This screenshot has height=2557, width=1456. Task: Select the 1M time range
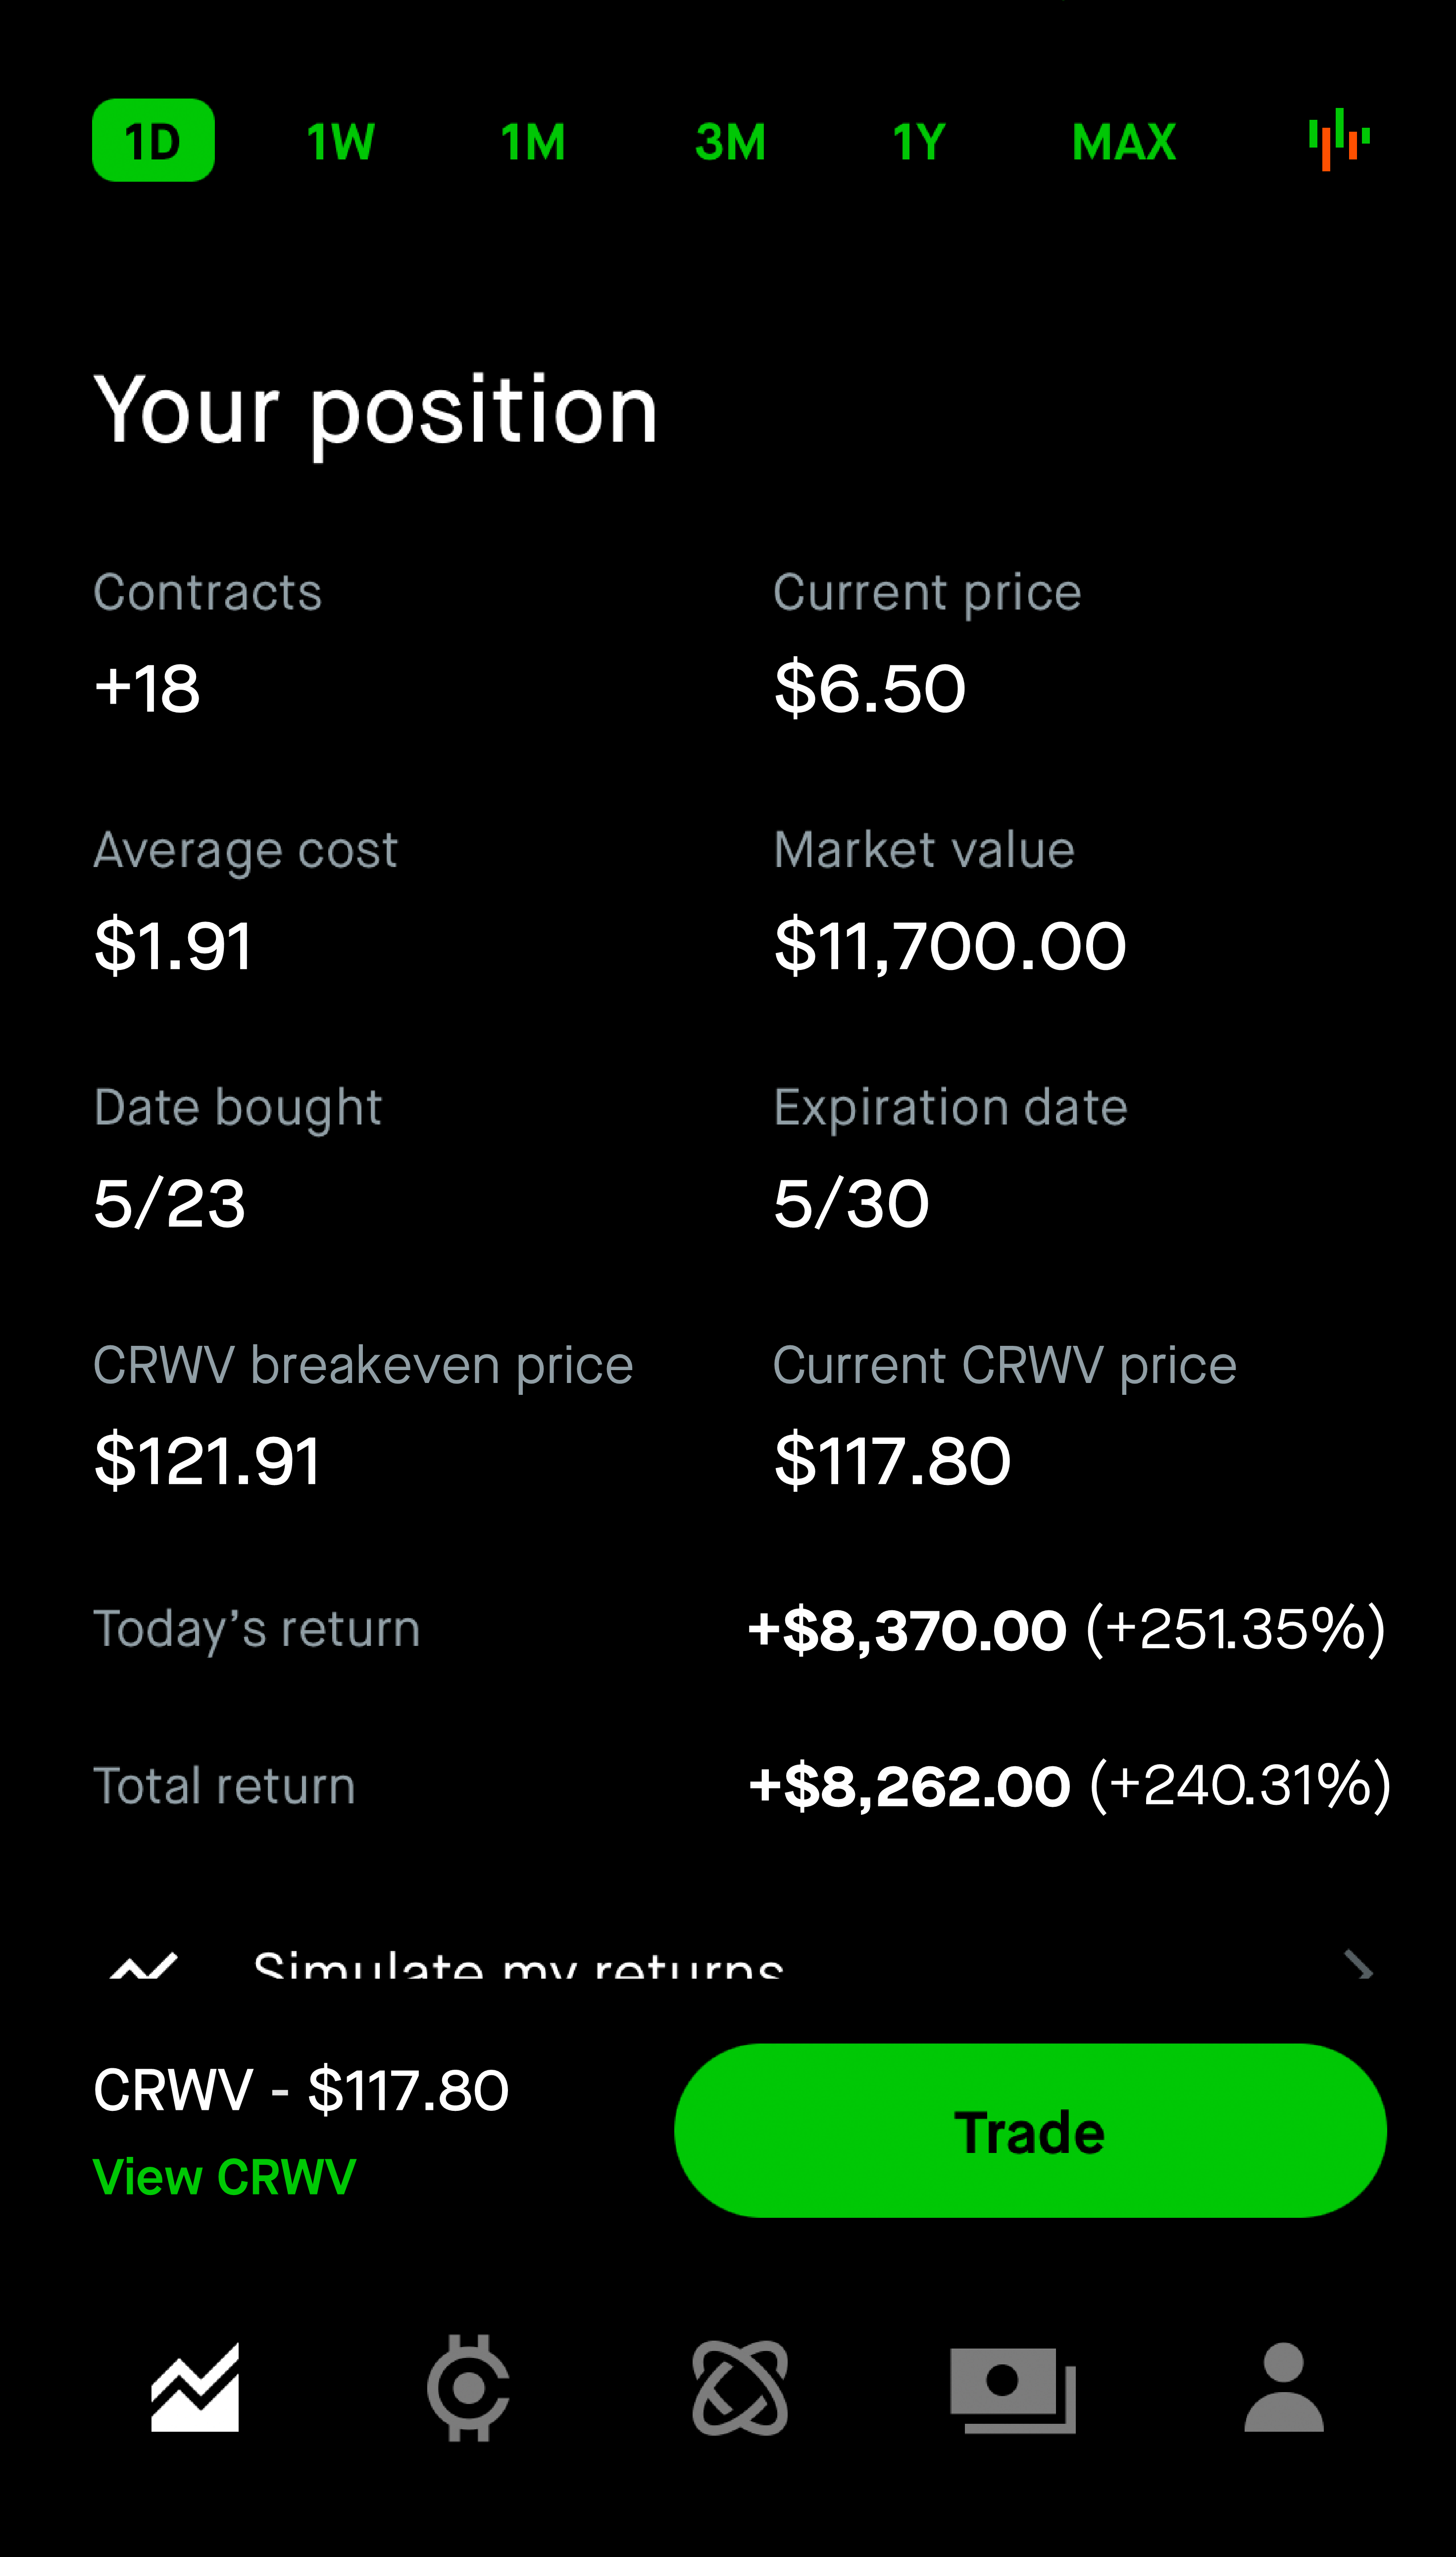pos(533,141)
